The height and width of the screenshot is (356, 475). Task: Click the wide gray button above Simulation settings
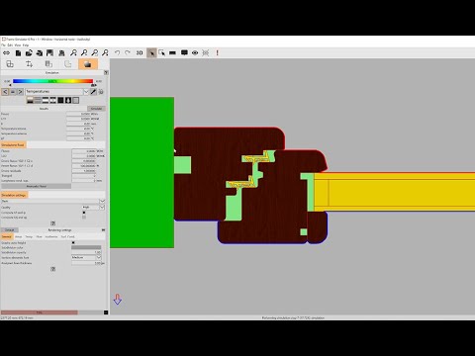[37, 186]
